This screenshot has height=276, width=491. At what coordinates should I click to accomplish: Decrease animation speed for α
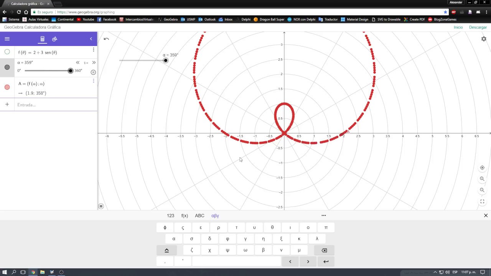click(78, 62)
